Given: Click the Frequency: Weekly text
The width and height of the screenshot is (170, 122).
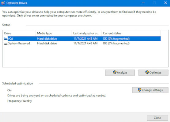Looking at the screenshot, I should pos(20,101).
